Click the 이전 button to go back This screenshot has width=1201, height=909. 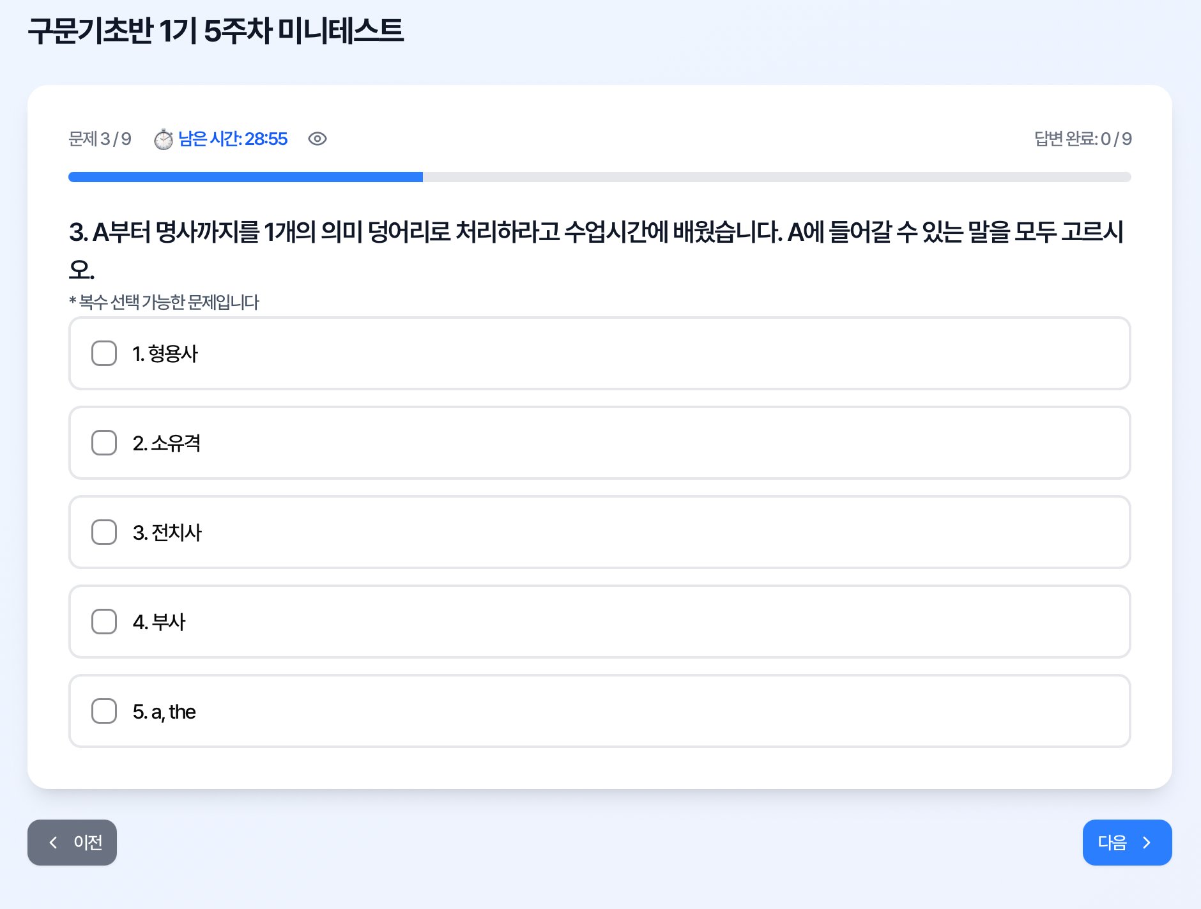coord(72,843)
